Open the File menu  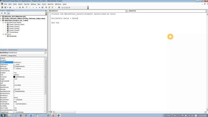coord(6,4)
